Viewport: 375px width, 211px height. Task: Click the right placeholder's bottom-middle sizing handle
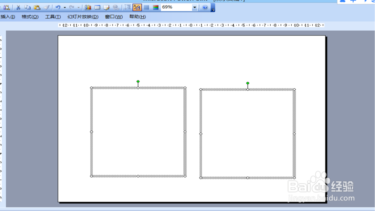(248, 178)
